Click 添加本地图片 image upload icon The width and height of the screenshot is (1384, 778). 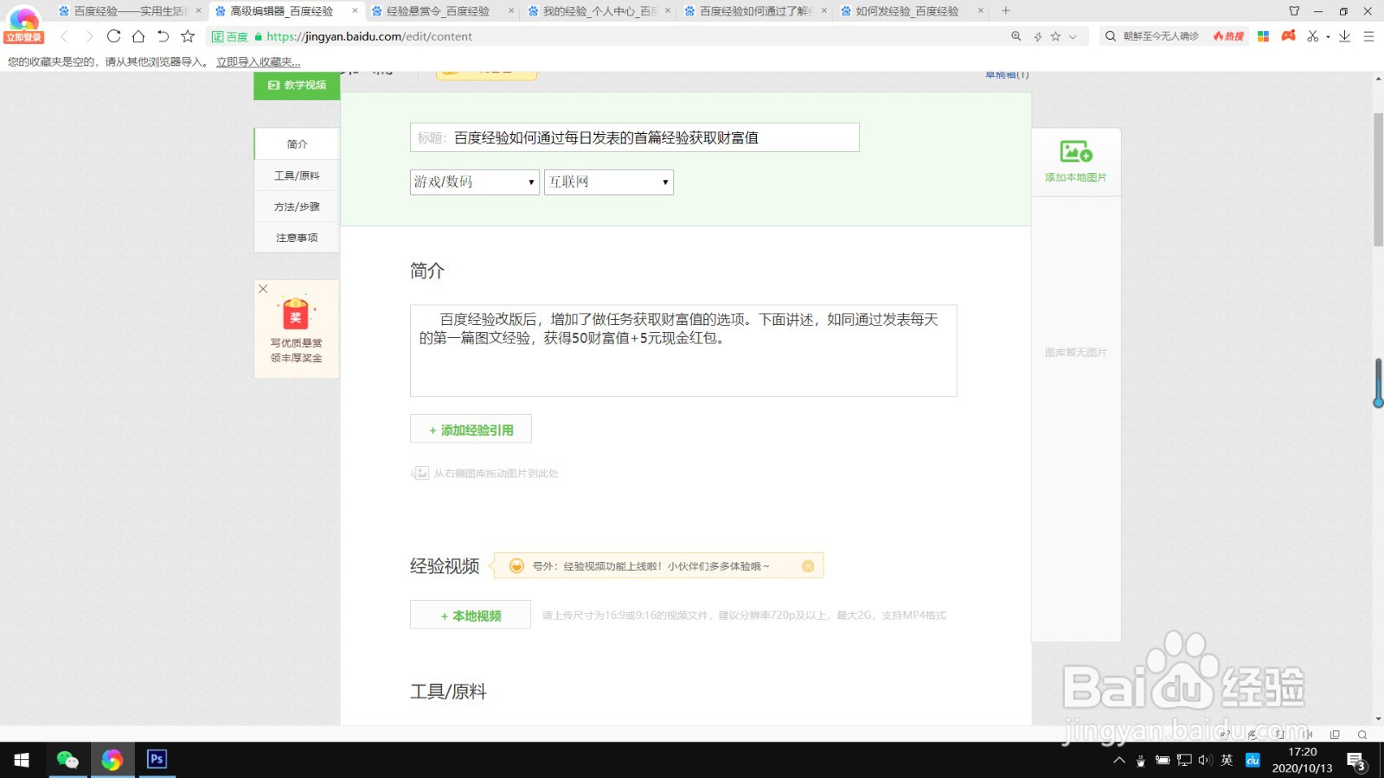1076,162
